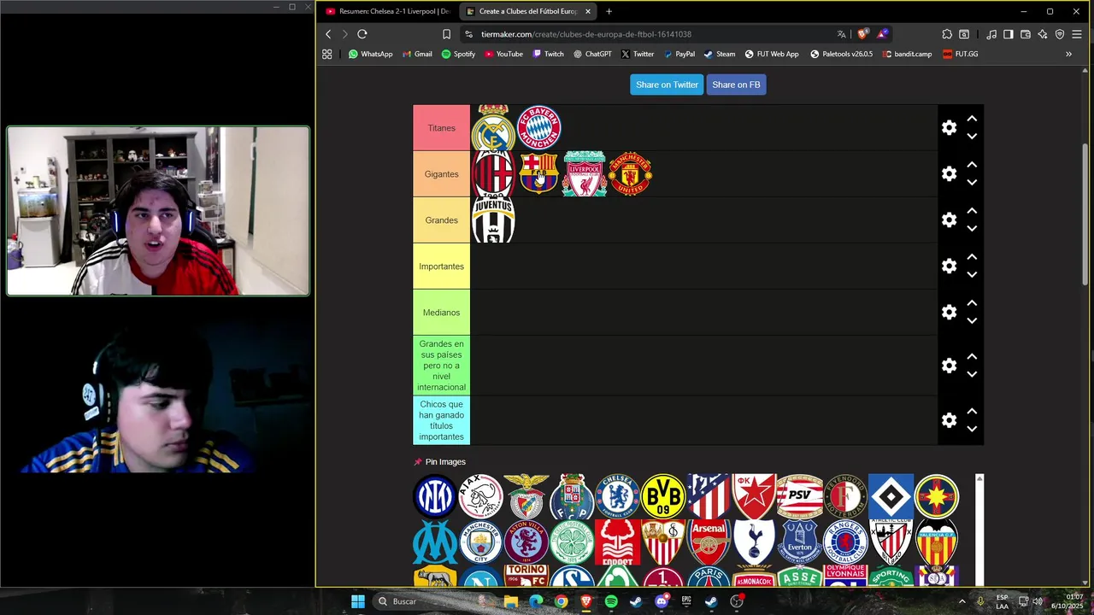The image size is (1094, 615).
Task: Reload the tiermaker page
Action: tap(362, 34)
